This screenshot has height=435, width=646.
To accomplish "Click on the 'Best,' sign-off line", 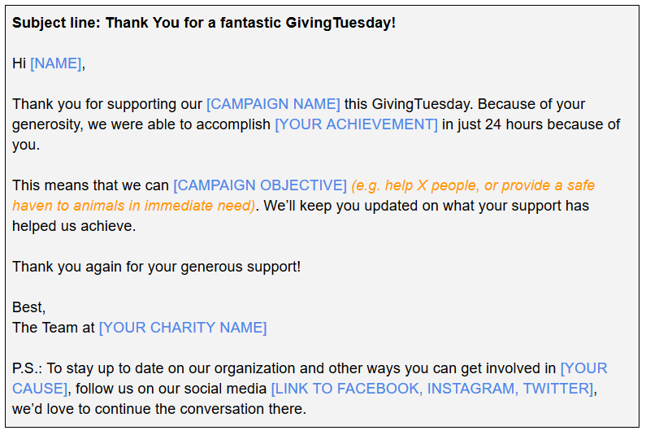I will (28, 307).
